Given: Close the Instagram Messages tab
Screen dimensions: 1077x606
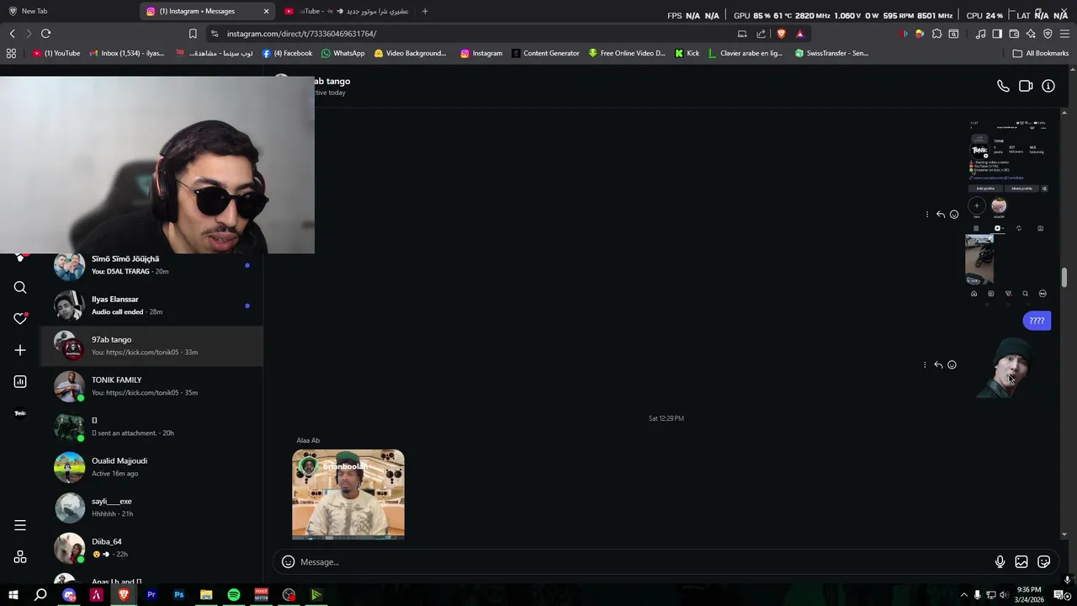Looking at the screenshot, I should [267, 11].
